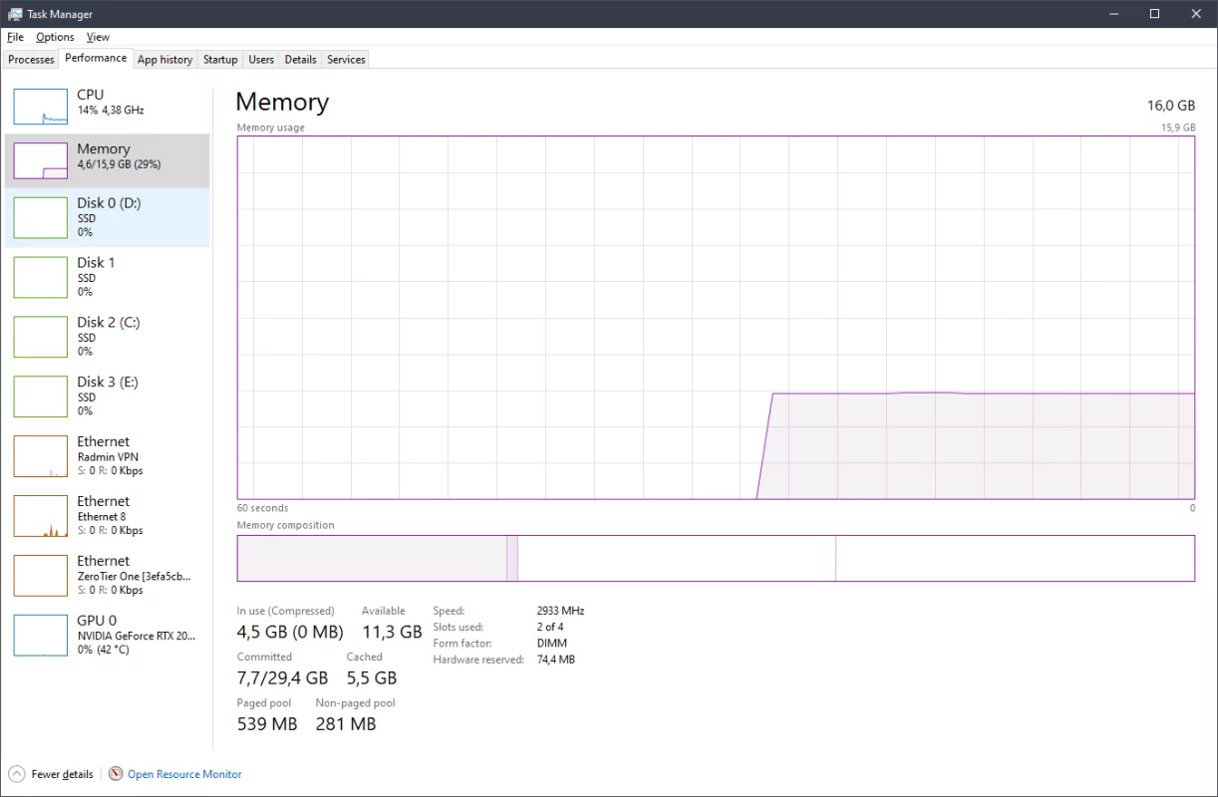Switch to the App history tab
1218x797 pixels.
point(164,60)
